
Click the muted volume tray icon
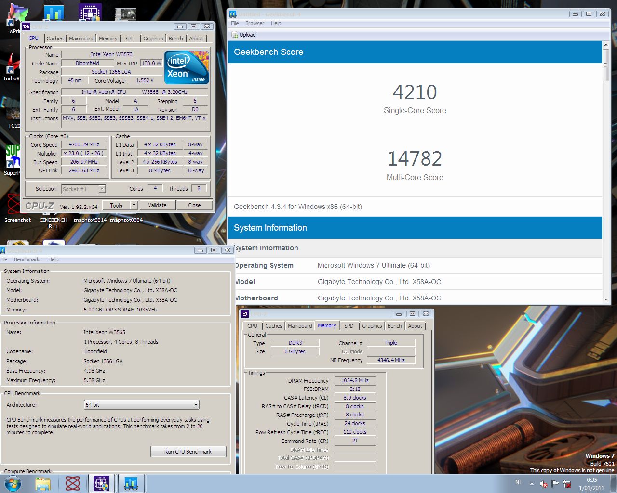tap(544, 484)
